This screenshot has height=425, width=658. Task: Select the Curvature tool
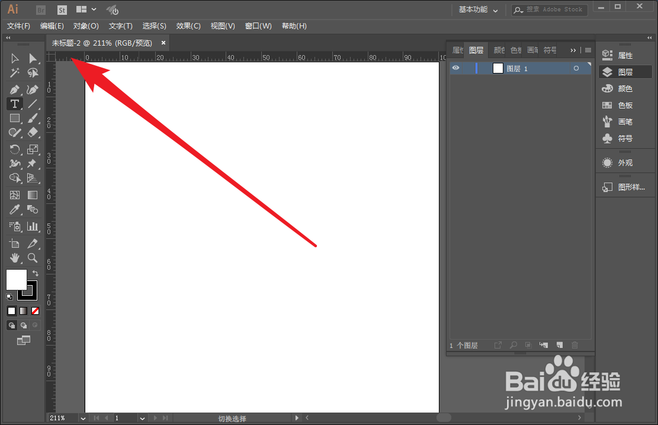[x=33, y=90]
